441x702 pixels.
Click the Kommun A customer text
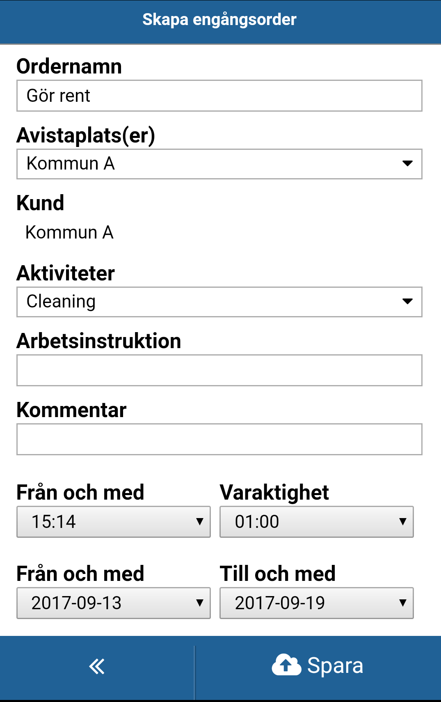tap(69, 232)
